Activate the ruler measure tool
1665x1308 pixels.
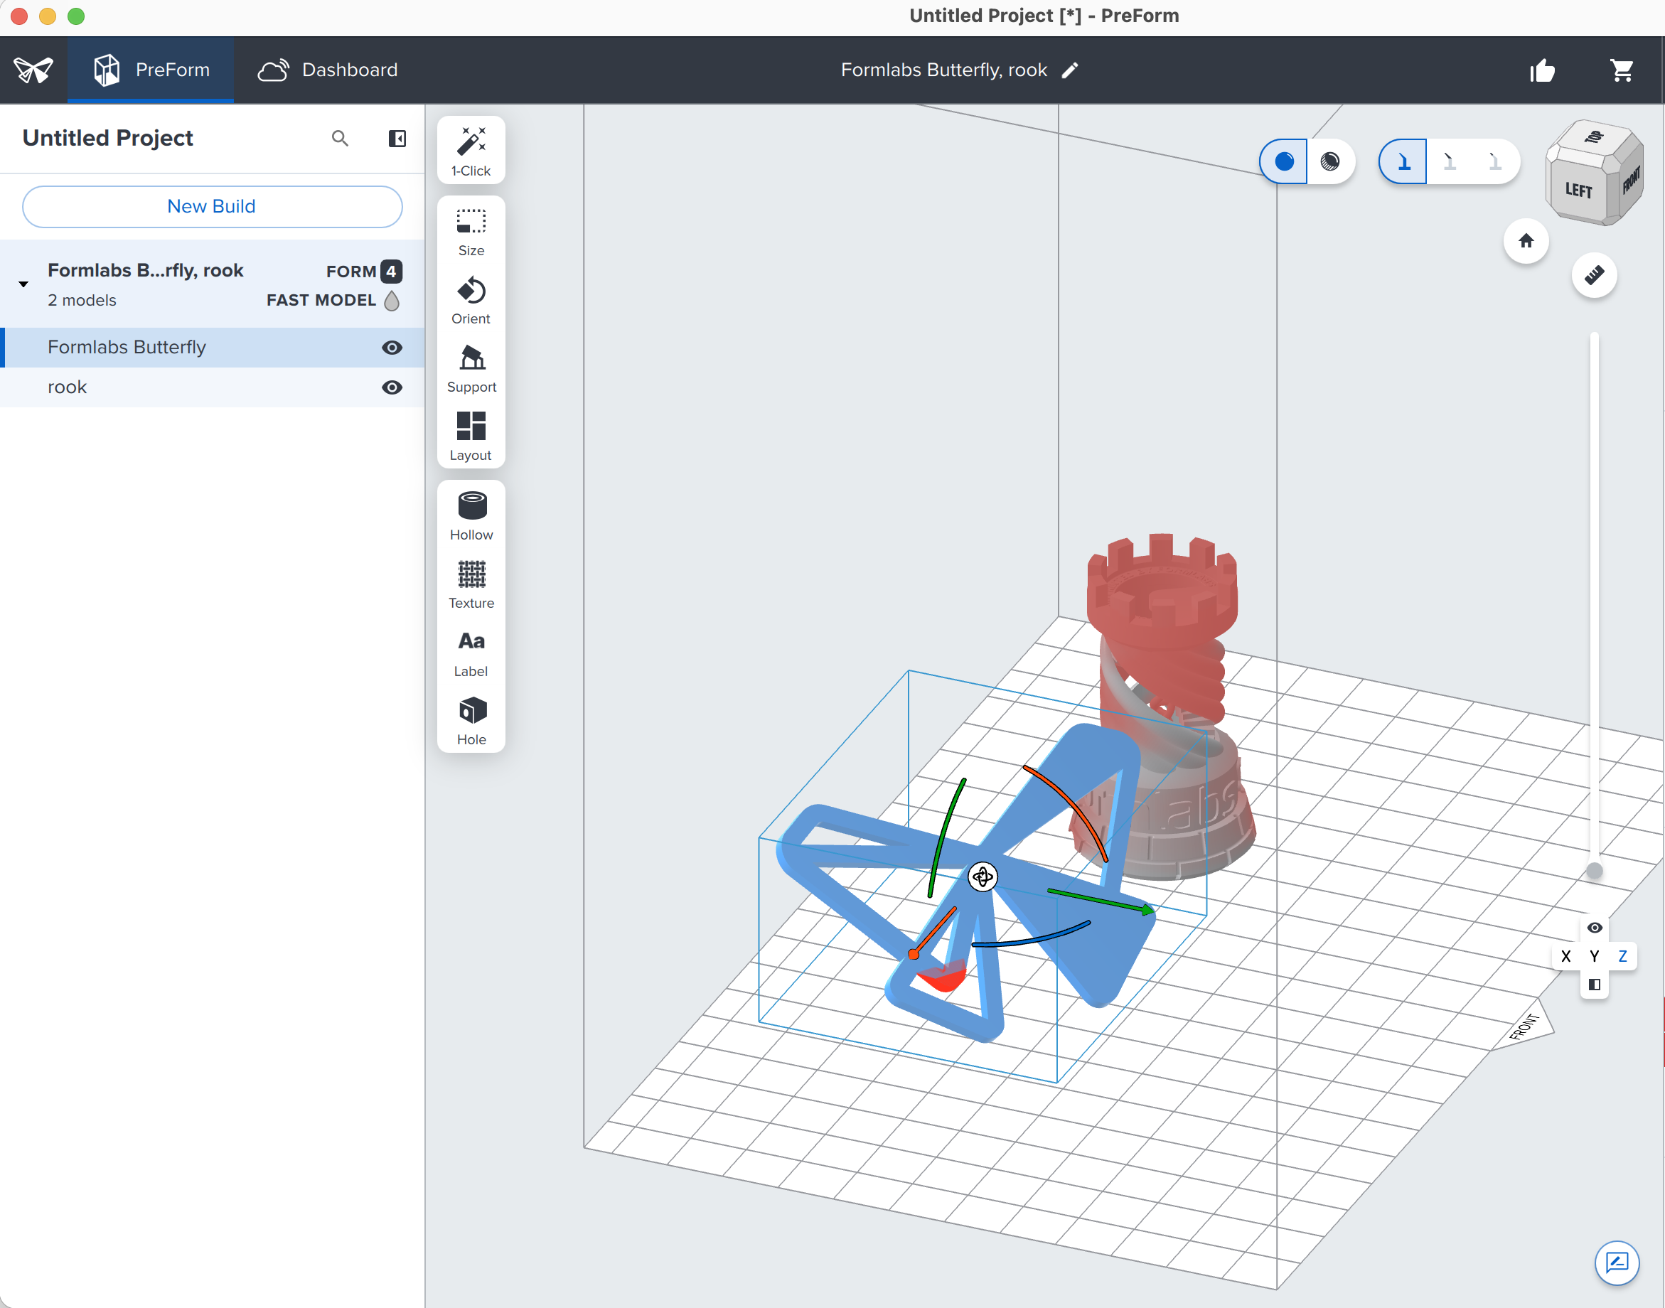1594,275
